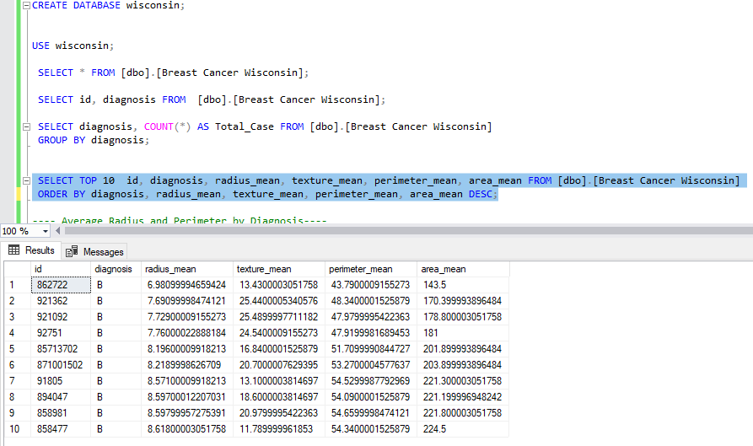
Task: Click the id cell 921092
Action: coord(61,317)
